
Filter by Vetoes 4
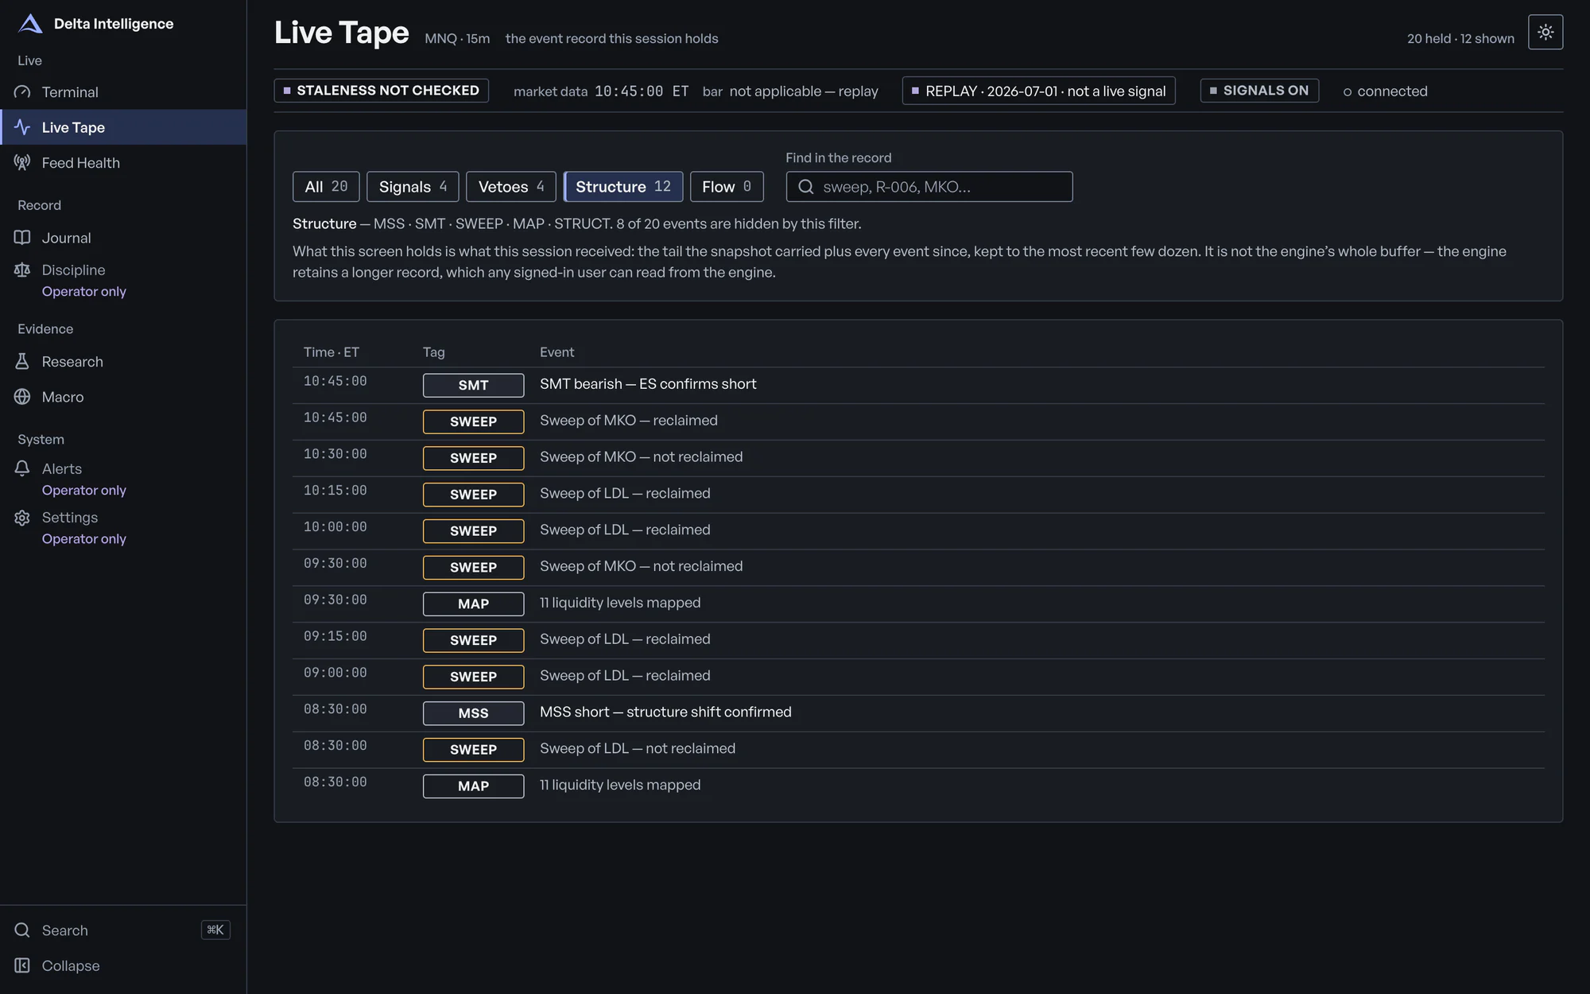click(x=511, y=187)
